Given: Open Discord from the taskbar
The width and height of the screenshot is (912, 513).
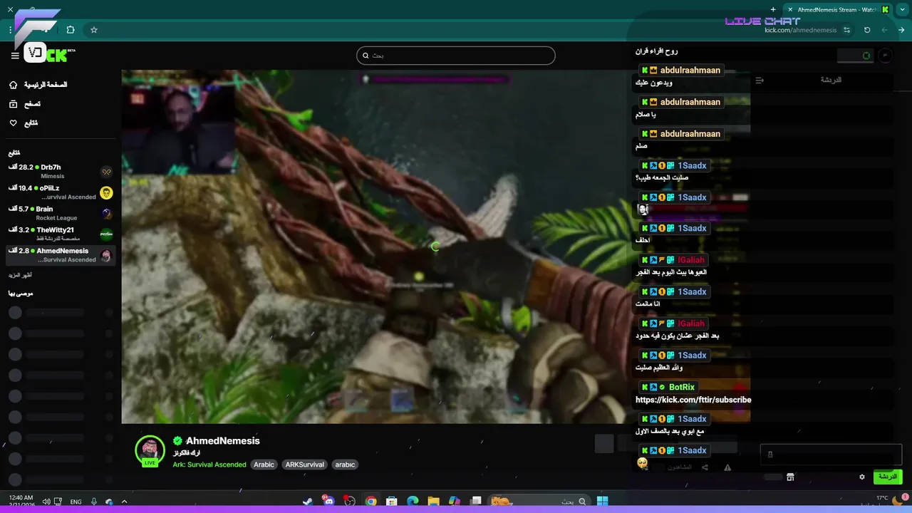Looking at the screenshot, I should click(x=328, y=502).
